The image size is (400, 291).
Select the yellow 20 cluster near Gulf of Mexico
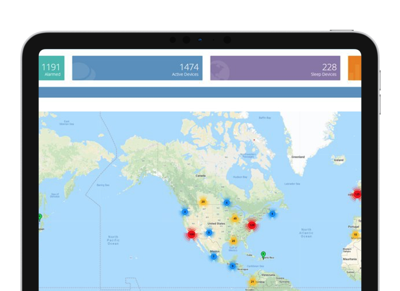point(233,241)
